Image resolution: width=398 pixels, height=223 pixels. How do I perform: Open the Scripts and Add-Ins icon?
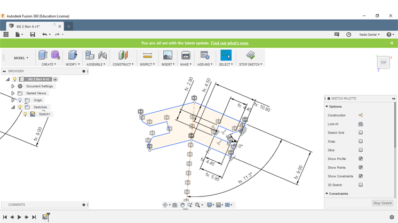point(204,55)
